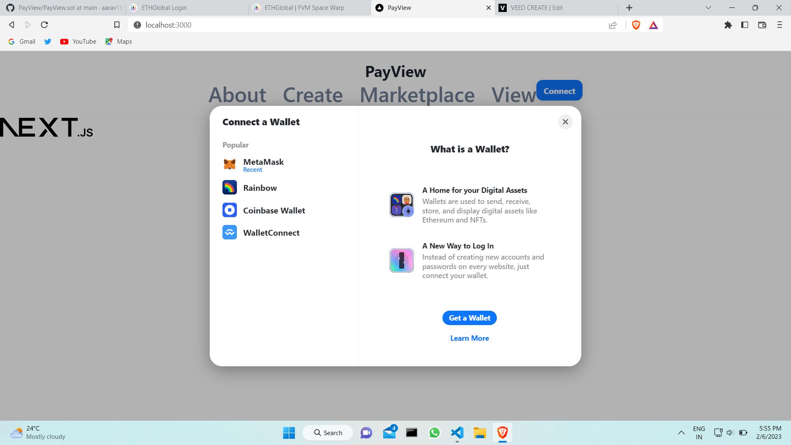Open the View nav link
This screenshot has width=791, height=445.
click(x=513, y=95)
